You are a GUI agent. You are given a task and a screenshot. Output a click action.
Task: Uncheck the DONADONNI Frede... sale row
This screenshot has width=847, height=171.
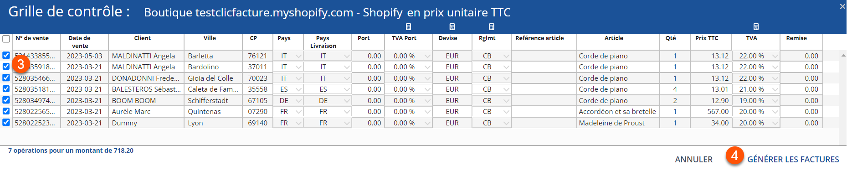tap(6, 78)
